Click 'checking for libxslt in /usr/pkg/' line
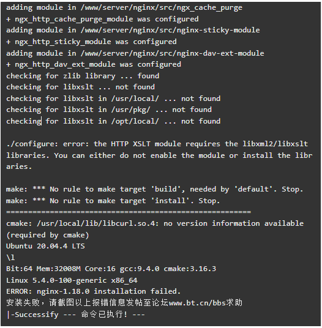This screenshot has width=322, height=328. [109, 110]
